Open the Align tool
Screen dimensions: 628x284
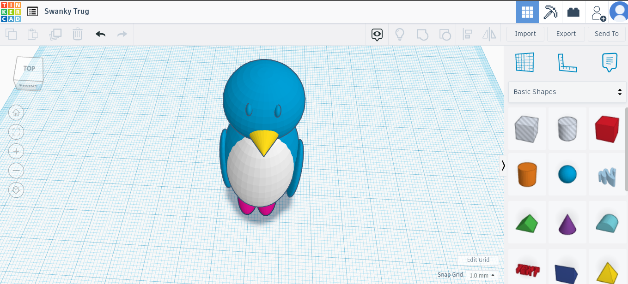coord(467,34)
